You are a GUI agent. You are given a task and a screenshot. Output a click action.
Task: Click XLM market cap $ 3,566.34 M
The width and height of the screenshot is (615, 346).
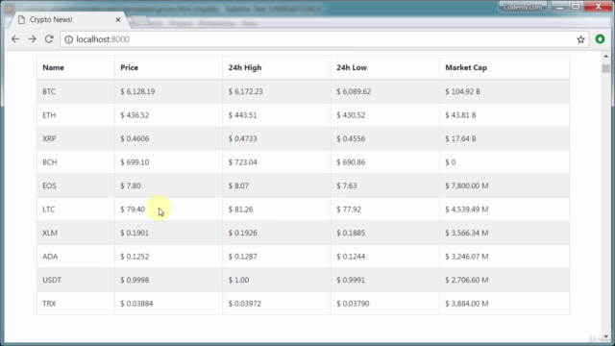[x=467, y=233]
